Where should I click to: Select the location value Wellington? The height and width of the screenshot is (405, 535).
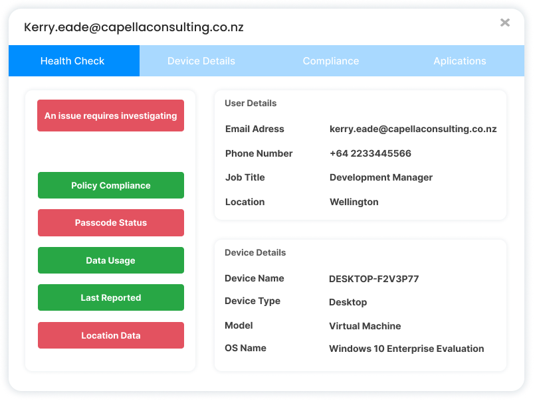[x=354, y=202]
